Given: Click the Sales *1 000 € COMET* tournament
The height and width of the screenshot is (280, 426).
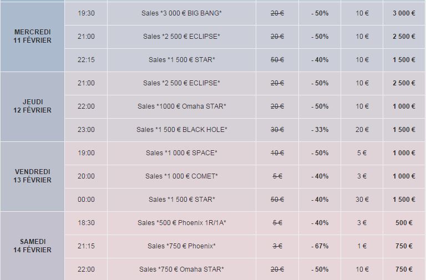Looking at the screenshot, I should pyautogui.click(x=181, y=176).
